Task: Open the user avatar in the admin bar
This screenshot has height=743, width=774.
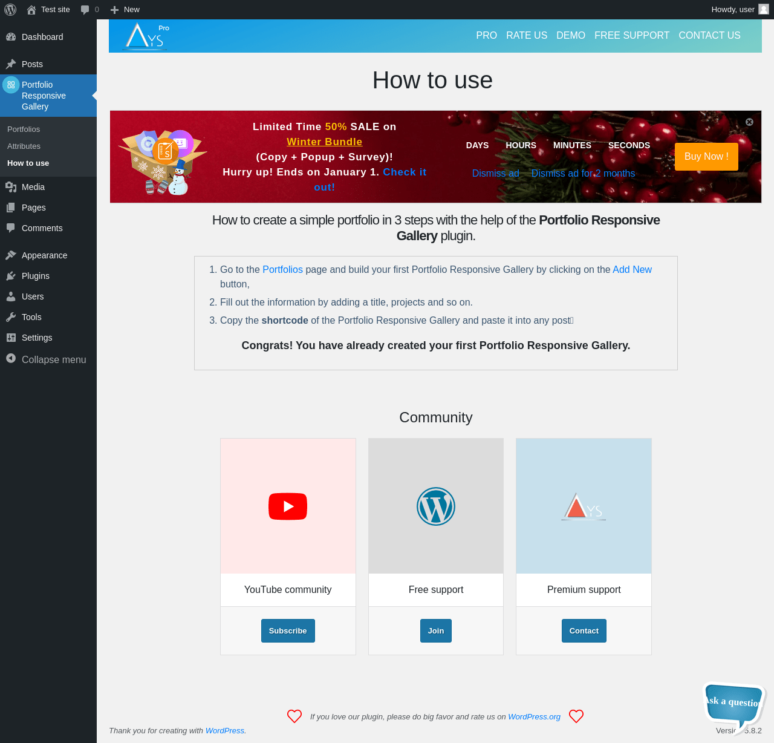Action: [x=764, y=9]
